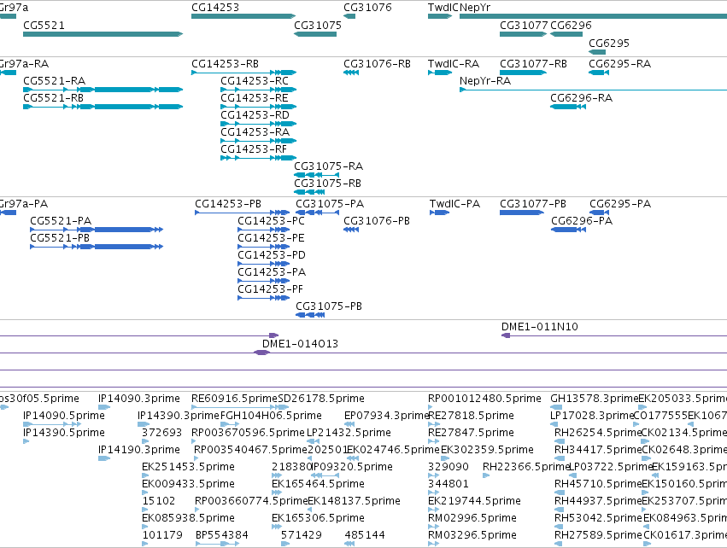Click the CG5521 gene label

[44, 26]
